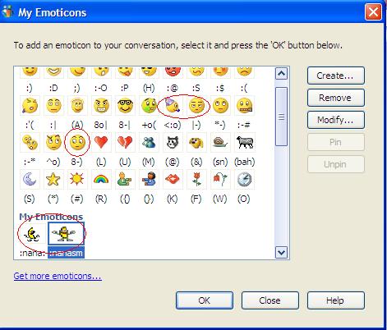This screenshot has height=330, width=387.
Task: Select the sheep (bah) emoticon
Action: tap(244, 143)
